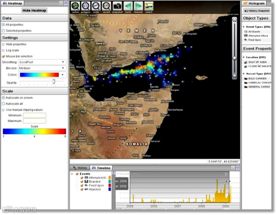Open the Bin size dropdown
Viewport: 277px width, 215px height.
pyautogui.click(x=42, y=68)
